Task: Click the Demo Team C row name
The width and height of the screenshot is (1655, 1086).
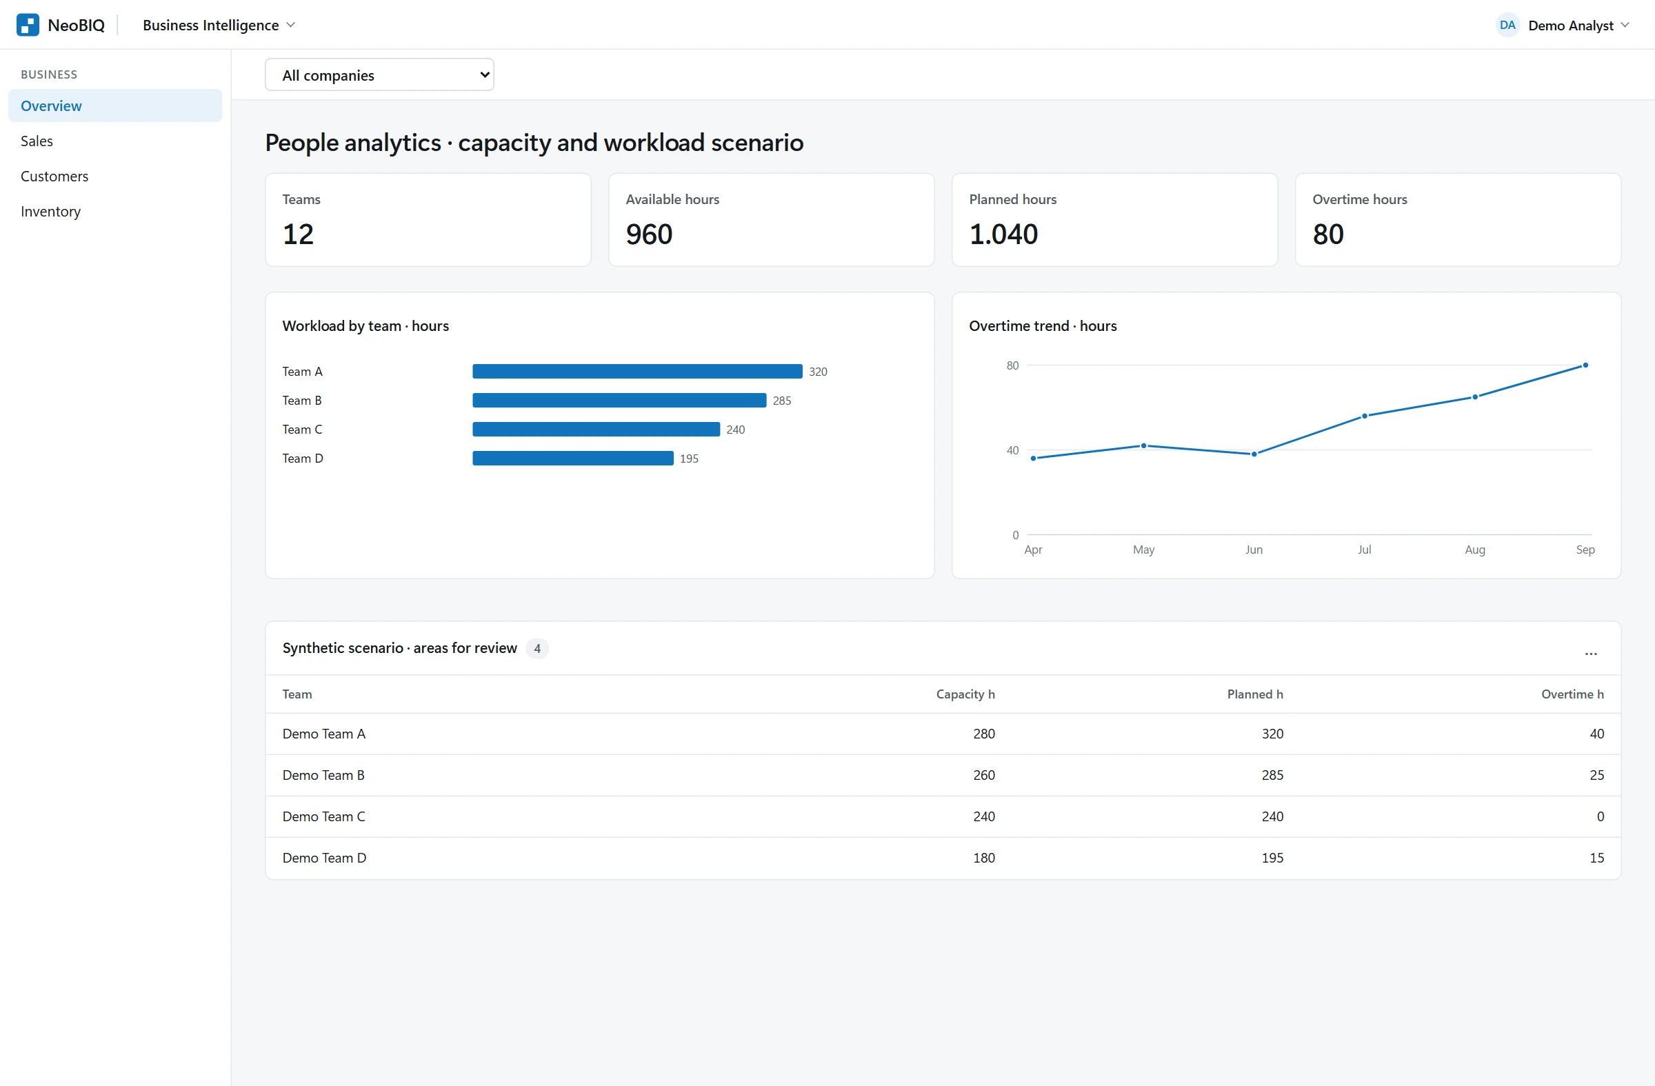Action: coord(324,816)
